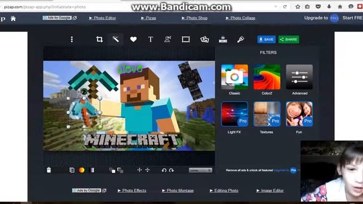Bring the selected object to front
Image resolution: width=363 pixels, height=204 pixels.
pyautogui.click(x=112, y=170)
